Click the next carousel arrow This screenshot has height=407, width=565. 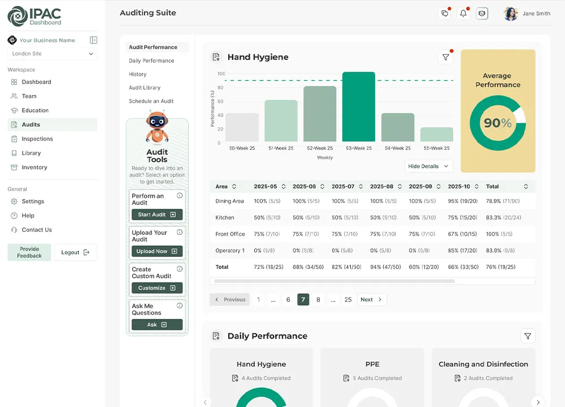(x=538, y=402)
